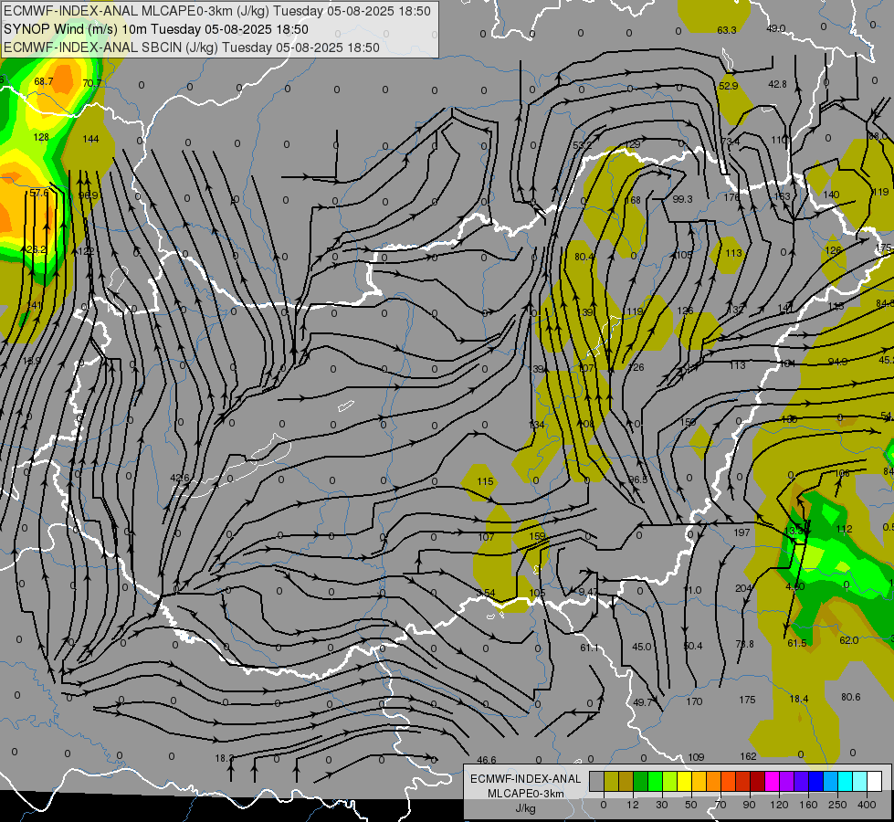The height and width of the screenshot is (822, 894).
Task: Click map value 73.8
Action: 744,644
